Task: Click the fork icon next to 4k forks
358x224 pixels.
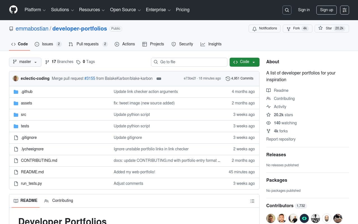Action: pos(268,131)
